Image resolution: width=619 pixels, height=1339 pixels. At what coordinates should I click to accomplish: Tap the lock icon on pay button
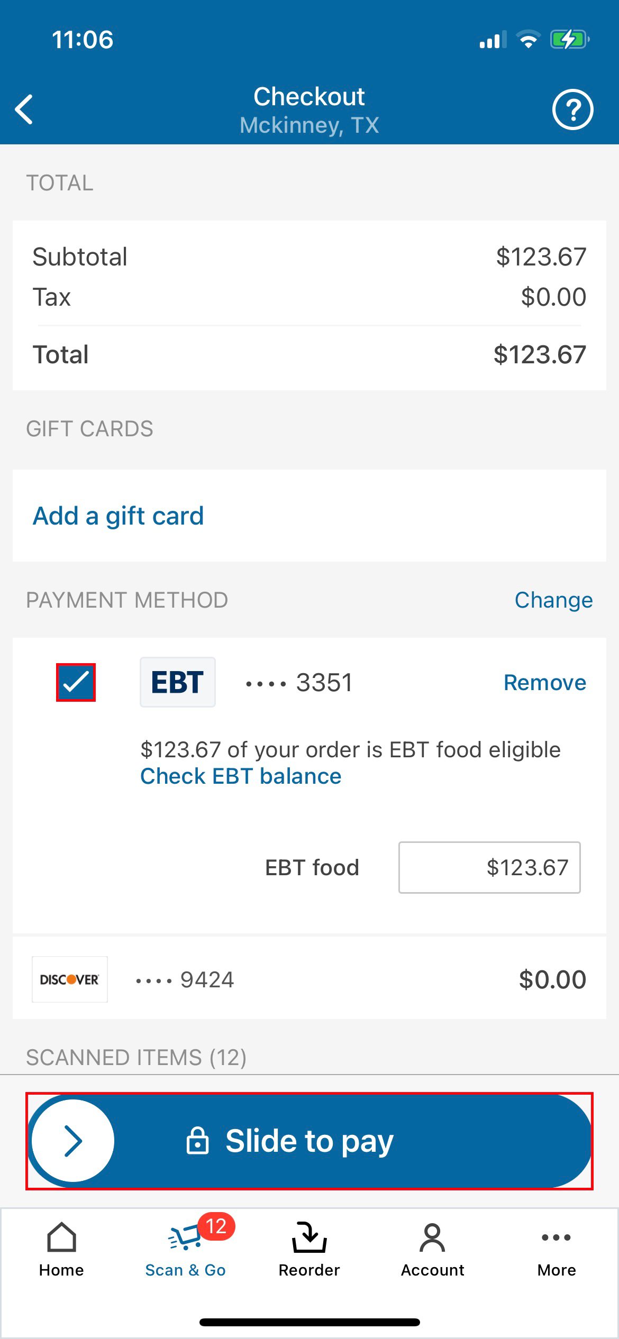click(197, 1141)
